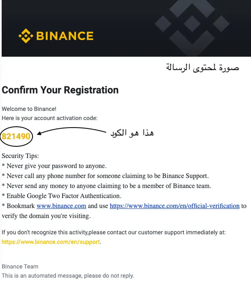Viewport: 251px width, 281px height.
Task: Click the 'Welcome to Binance!' line
Action: (29, 109)
